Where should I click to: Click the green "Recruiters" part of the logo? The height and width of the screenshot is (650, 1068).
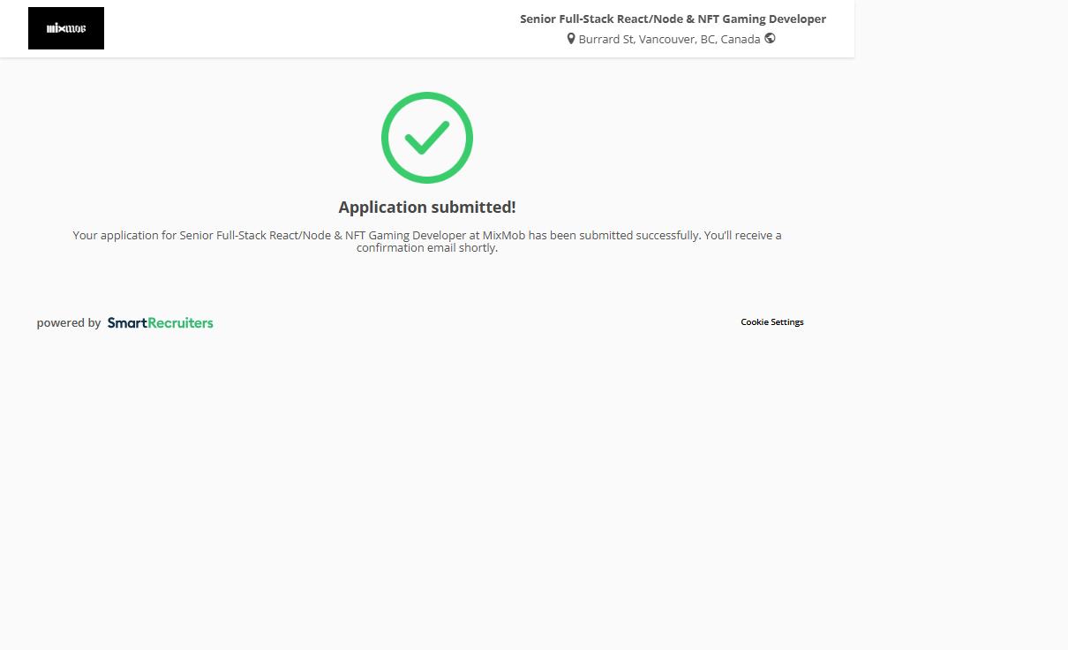click(180, 323)
